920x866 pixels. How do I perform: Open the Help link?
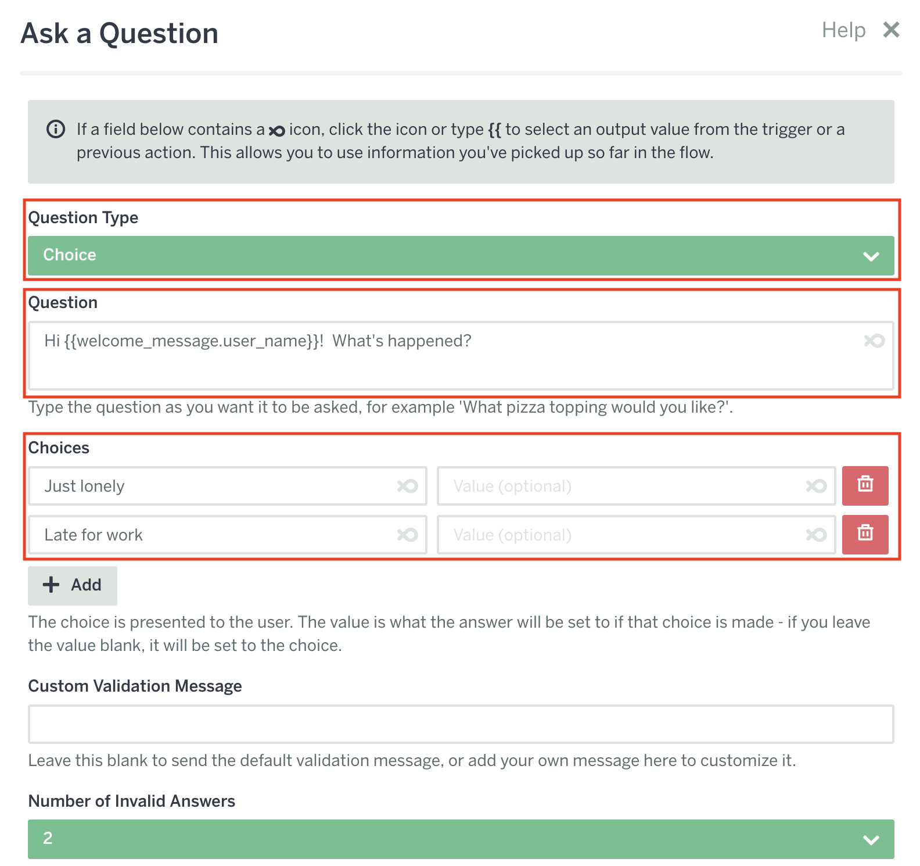tap(843, 30)
